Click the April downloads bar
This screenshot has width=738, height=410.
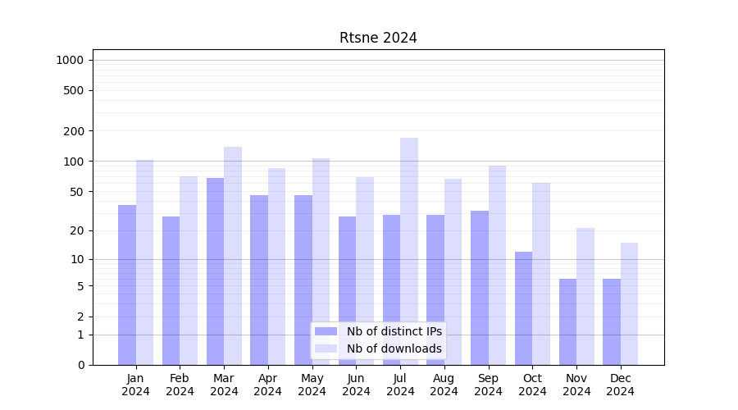[277, 266]
